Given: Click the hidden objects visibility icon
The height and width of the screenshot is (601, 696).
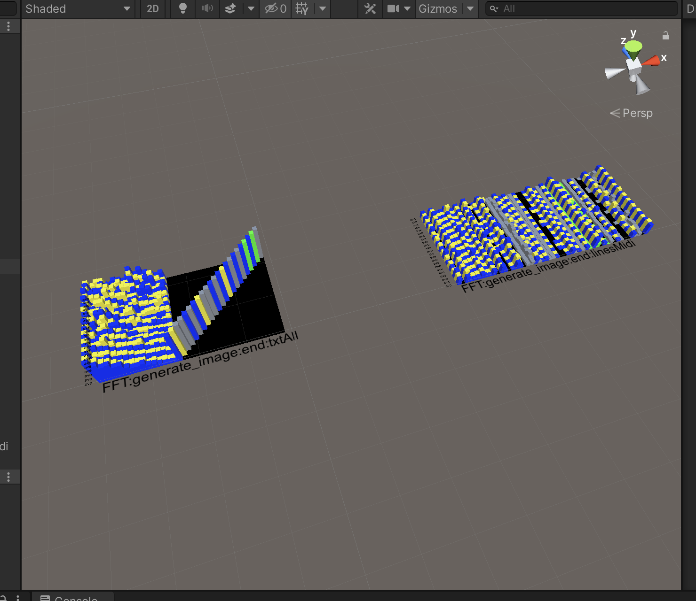Looking at the screenshot, I should (275, 9).
